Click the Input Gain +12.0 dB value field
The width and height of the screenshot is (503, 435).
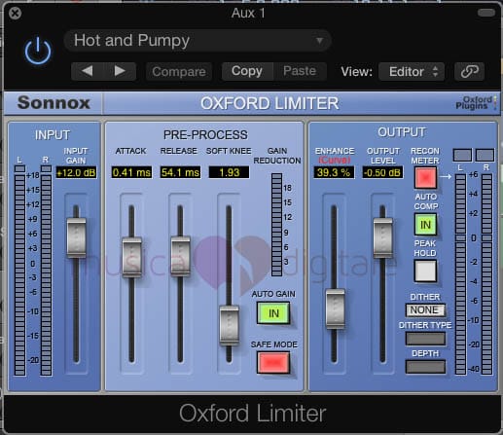[x=76, y=172]
